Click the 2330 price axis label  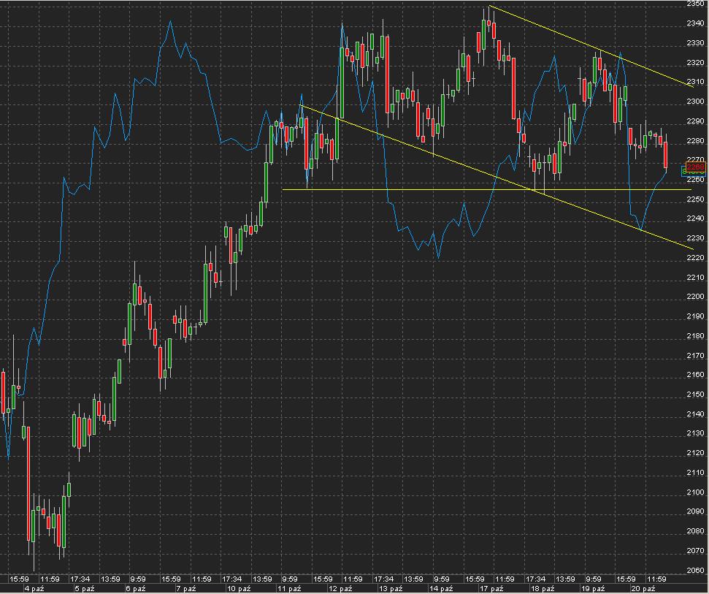[695, 43]
